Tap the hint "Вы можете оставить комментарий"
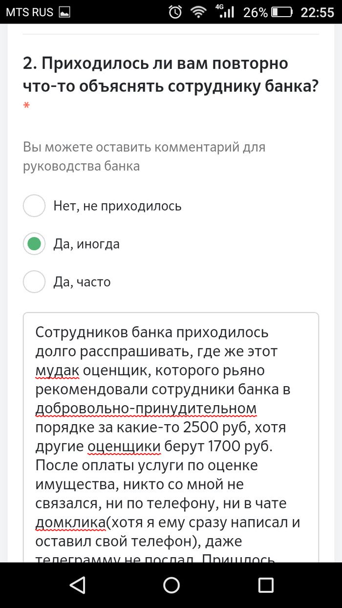The width and height of the screenshot is (342, 608). 144,156
